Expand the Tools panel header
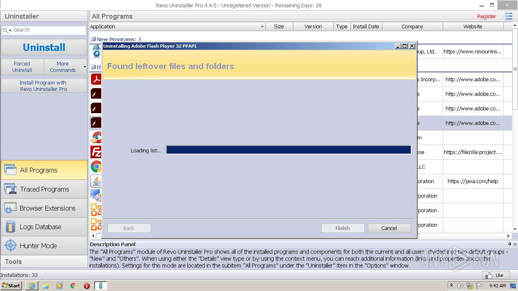This screenshot has width=518, height=291. point(44,261)
